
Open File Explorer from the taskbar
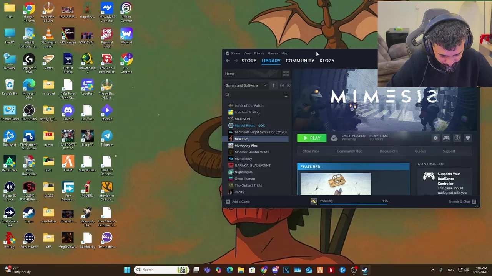[x=241, y=270]
